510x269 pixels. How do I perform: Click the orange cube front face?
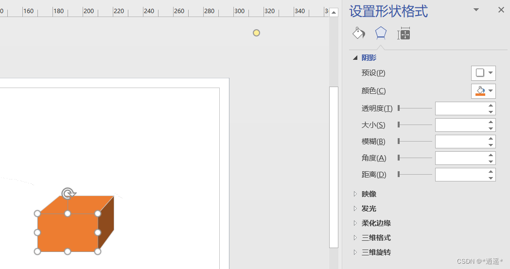pyautogui.click(x=68, y=233)
